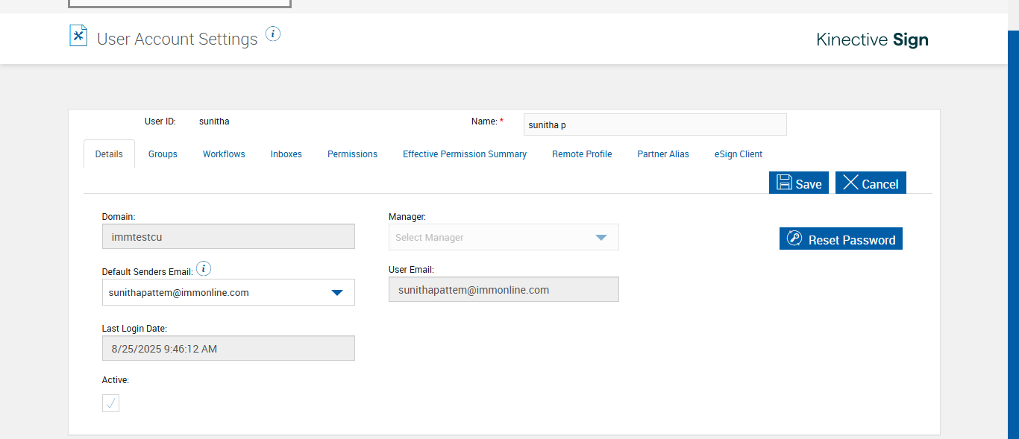Click the User Account Settings page icon
The width and height of the screenshot is (1019, 439).
pos(78,36)
